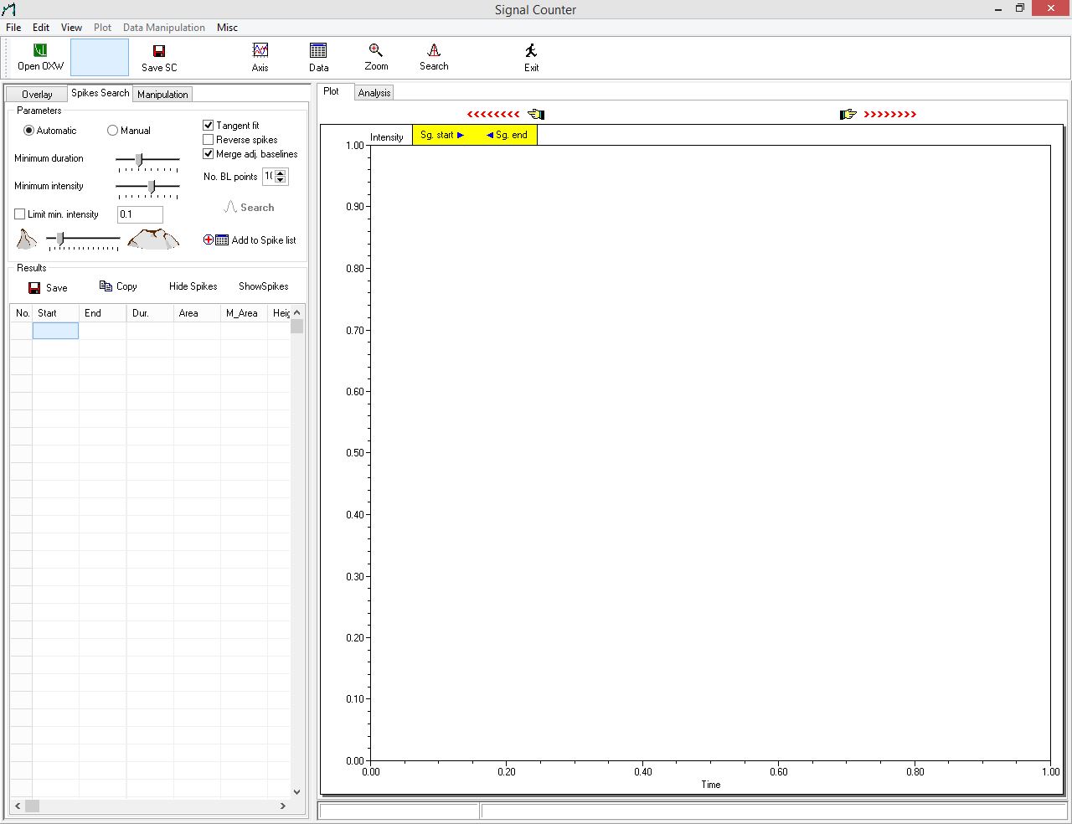
Task: Click the left-pointing hand icon
Action: [x=536, y=114]
